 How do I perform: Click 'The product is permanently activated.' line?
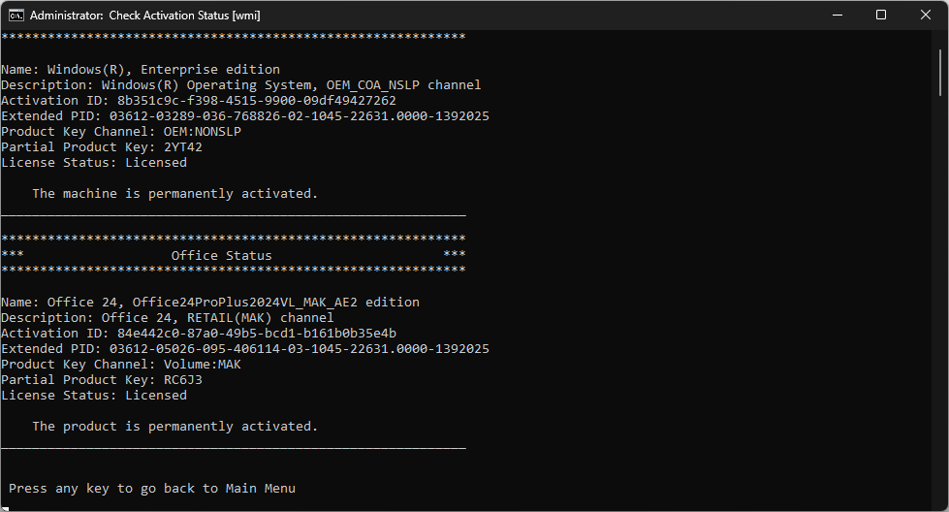click(174, 427)
